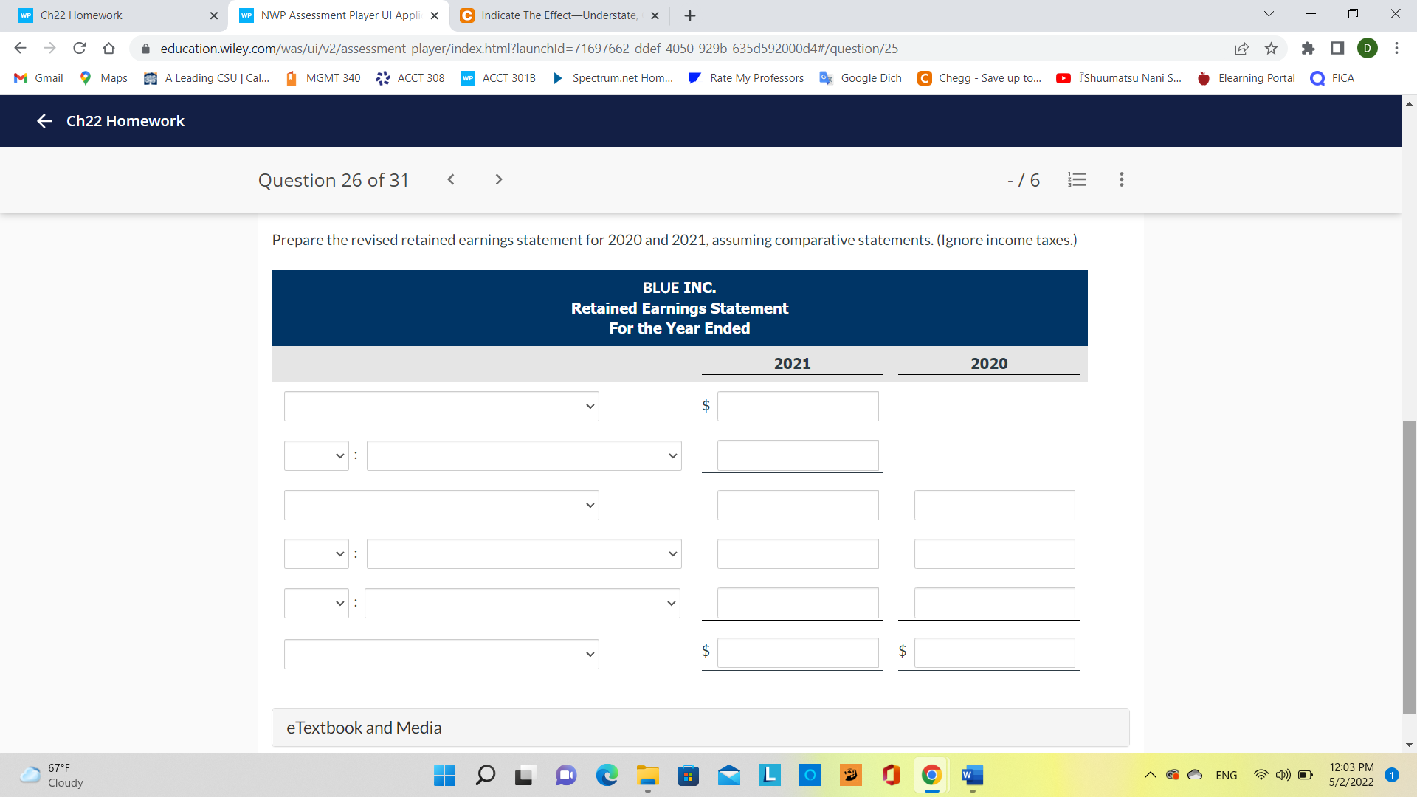Switch to the Indicate The Effect tab
Image resolution: width=1417 pixels, height=797 pixels.
[557, 15]
